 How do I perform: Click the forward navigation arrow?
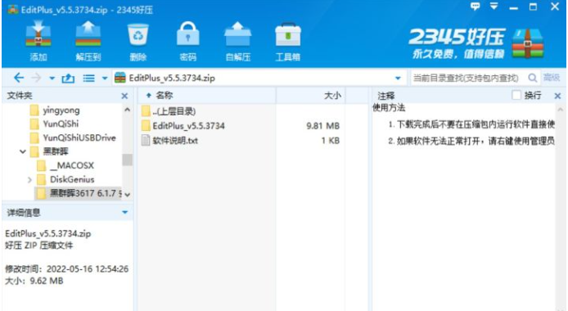pyautogui.click(x=36, y=78)
